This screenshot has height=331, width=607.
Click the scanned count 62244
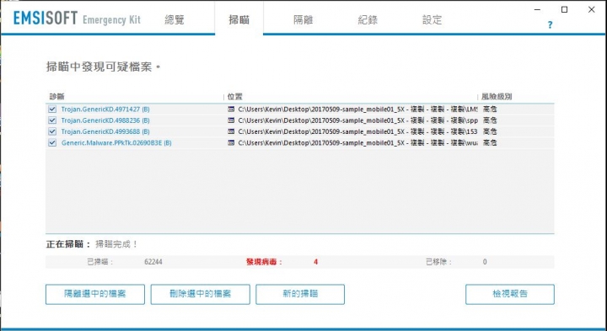(153, 262)
